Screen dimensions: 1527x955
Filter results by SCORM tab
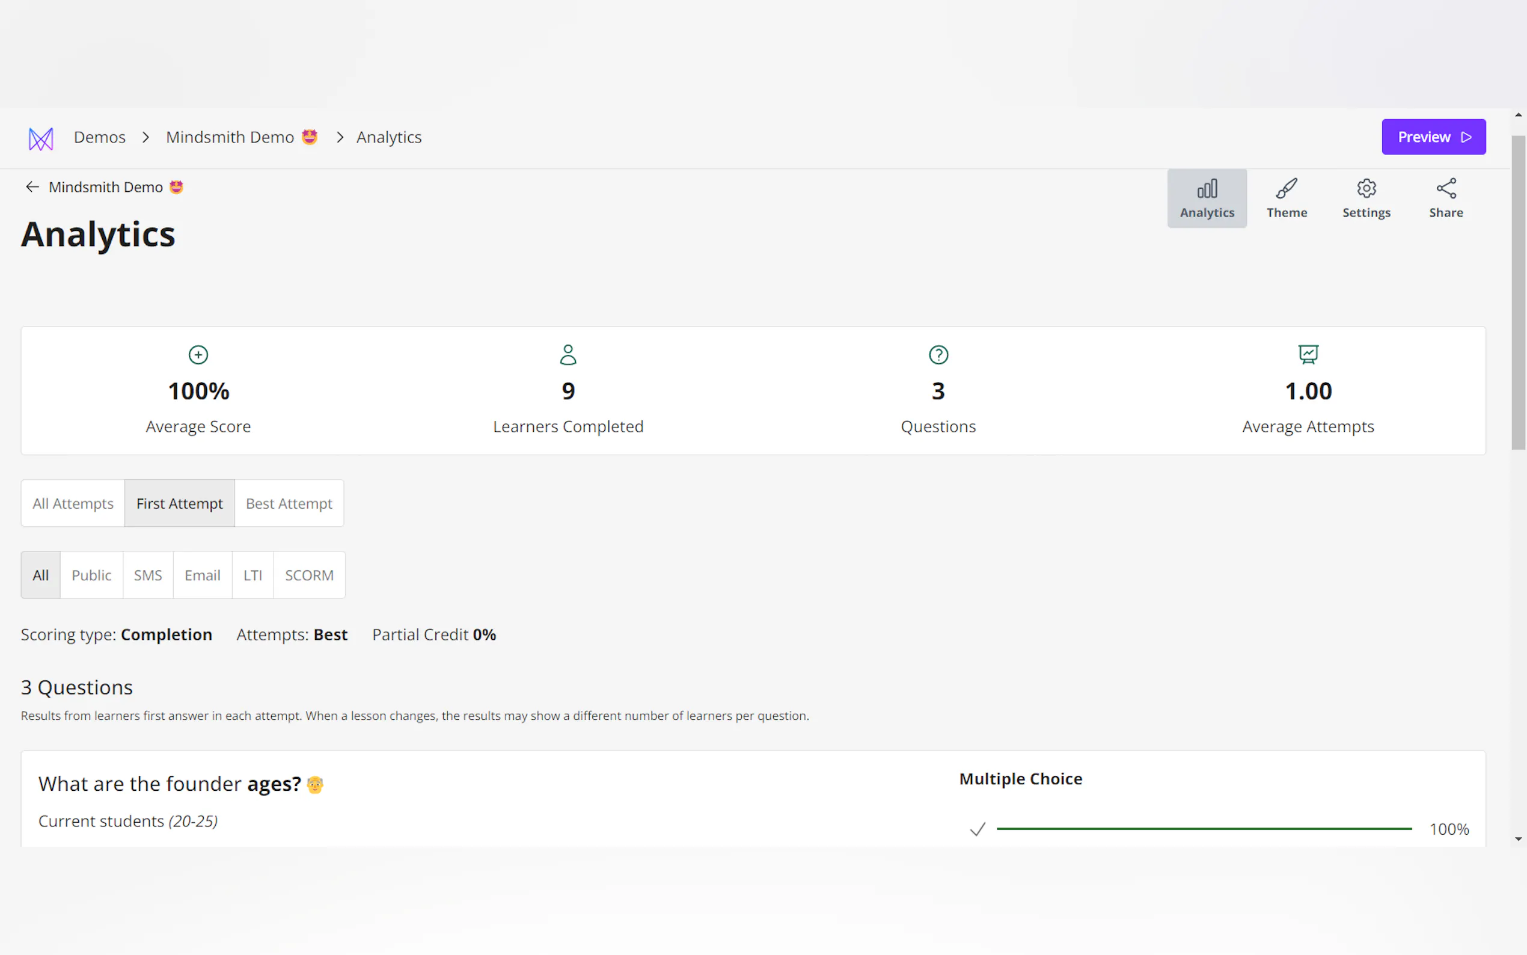[x=310, y=576]
